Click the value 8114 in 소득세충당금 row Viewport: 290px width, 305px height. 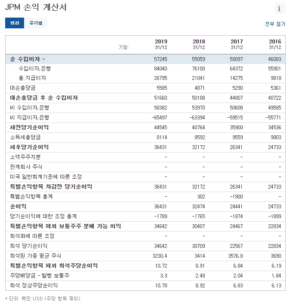(162, 137)
